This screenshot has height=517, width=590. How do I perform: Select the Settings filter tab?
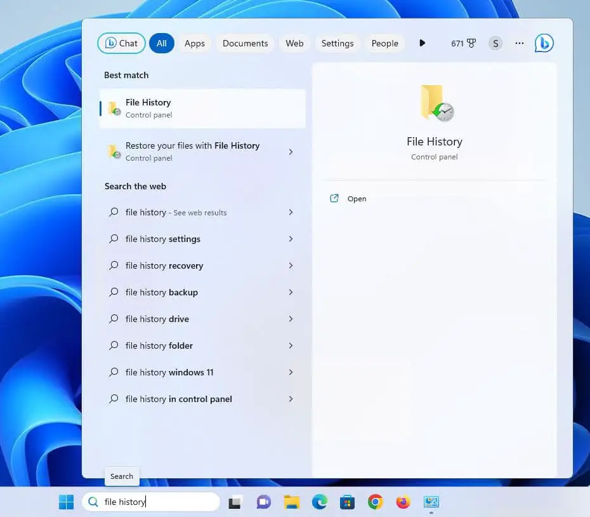337,43
